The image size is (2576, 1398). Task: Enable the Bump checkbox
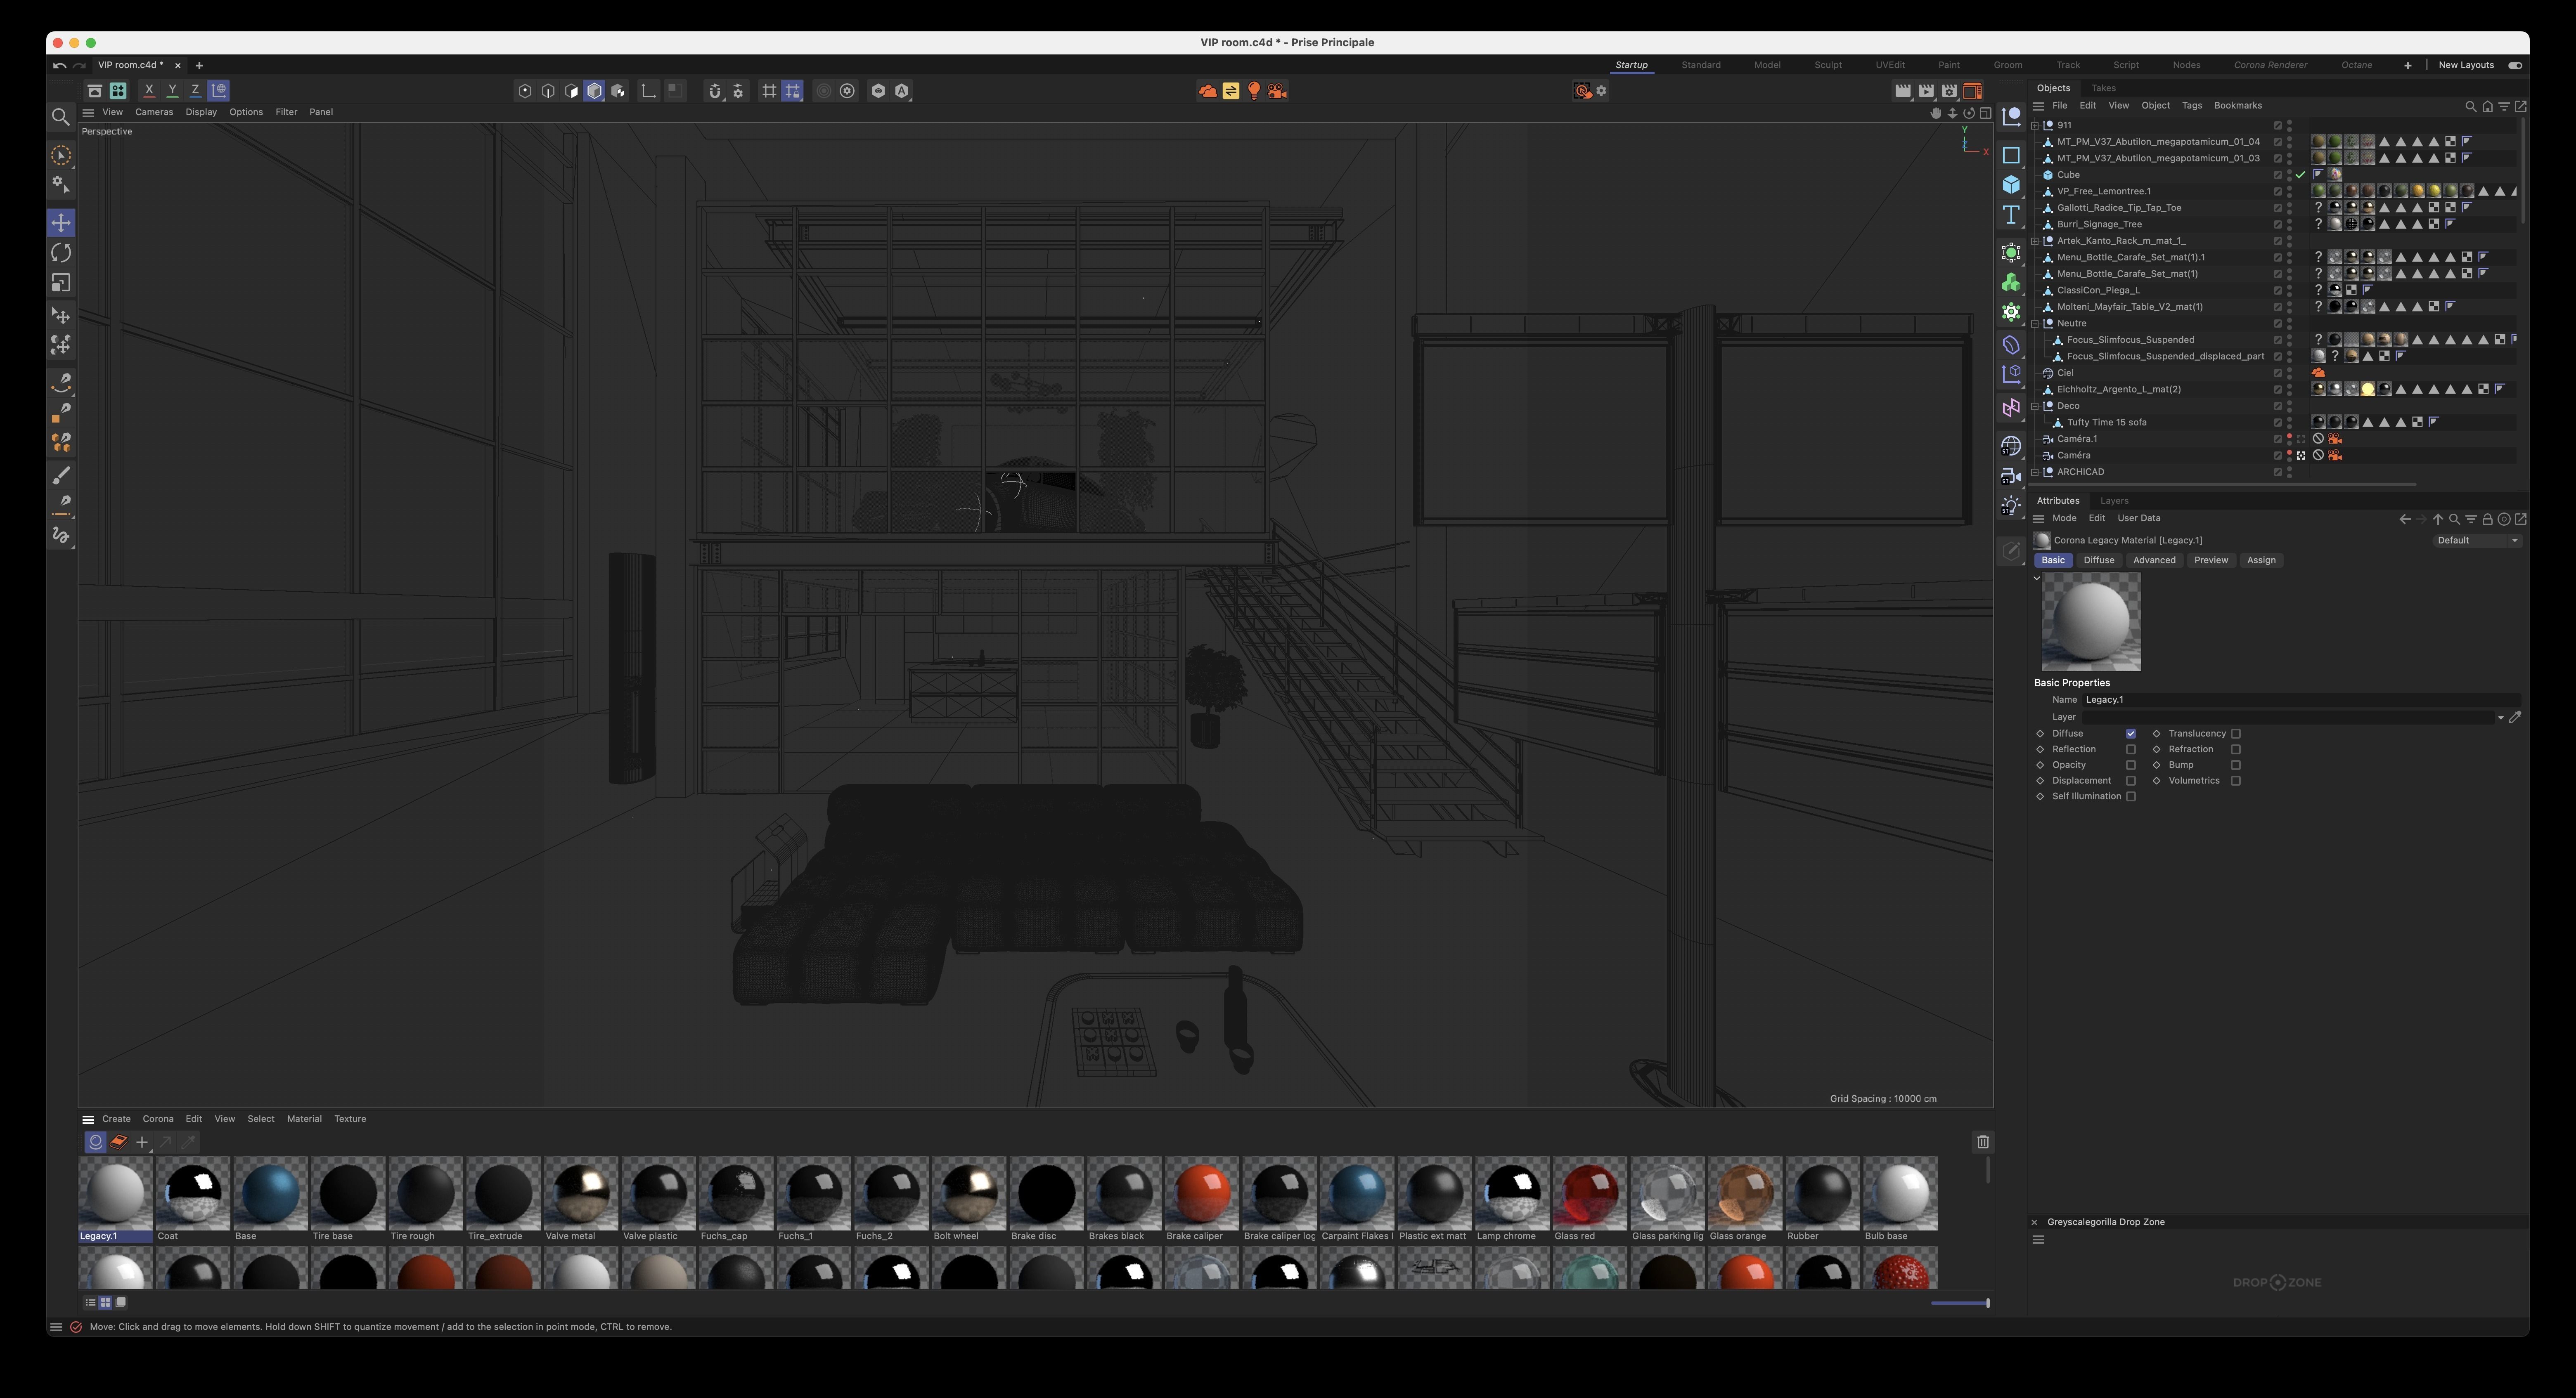(x=2235, y=765)
